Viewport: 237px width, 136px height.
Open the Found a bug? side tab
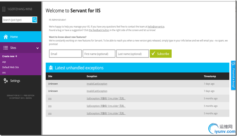pos(233,75)
